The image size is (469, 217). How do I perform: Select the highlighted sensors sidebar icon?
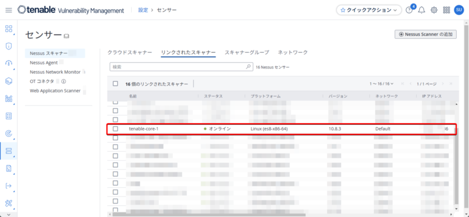pyautogui.click(x=9, y=151)
